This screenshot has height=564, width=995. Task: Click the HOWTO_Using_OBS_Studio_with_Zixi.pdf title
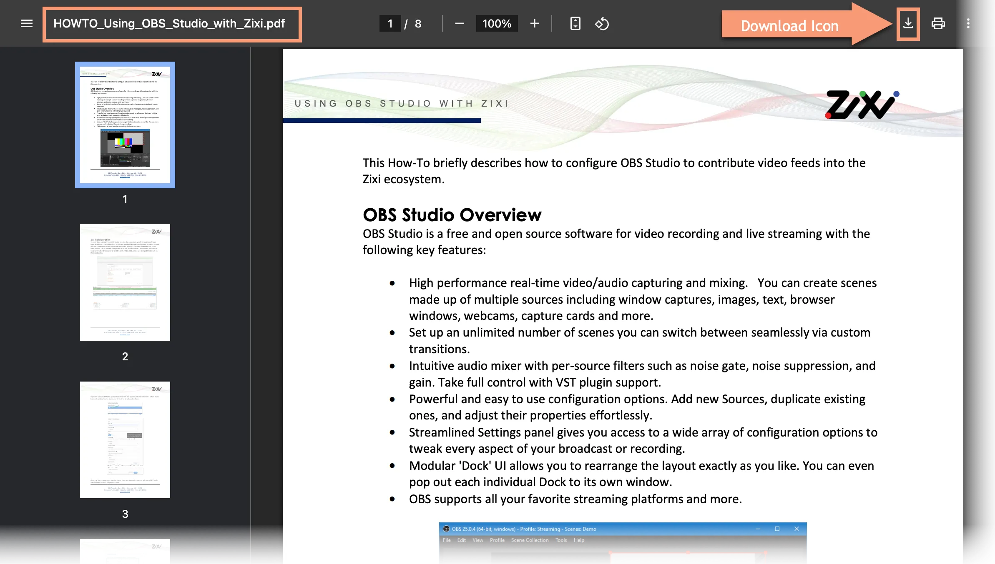169,24
